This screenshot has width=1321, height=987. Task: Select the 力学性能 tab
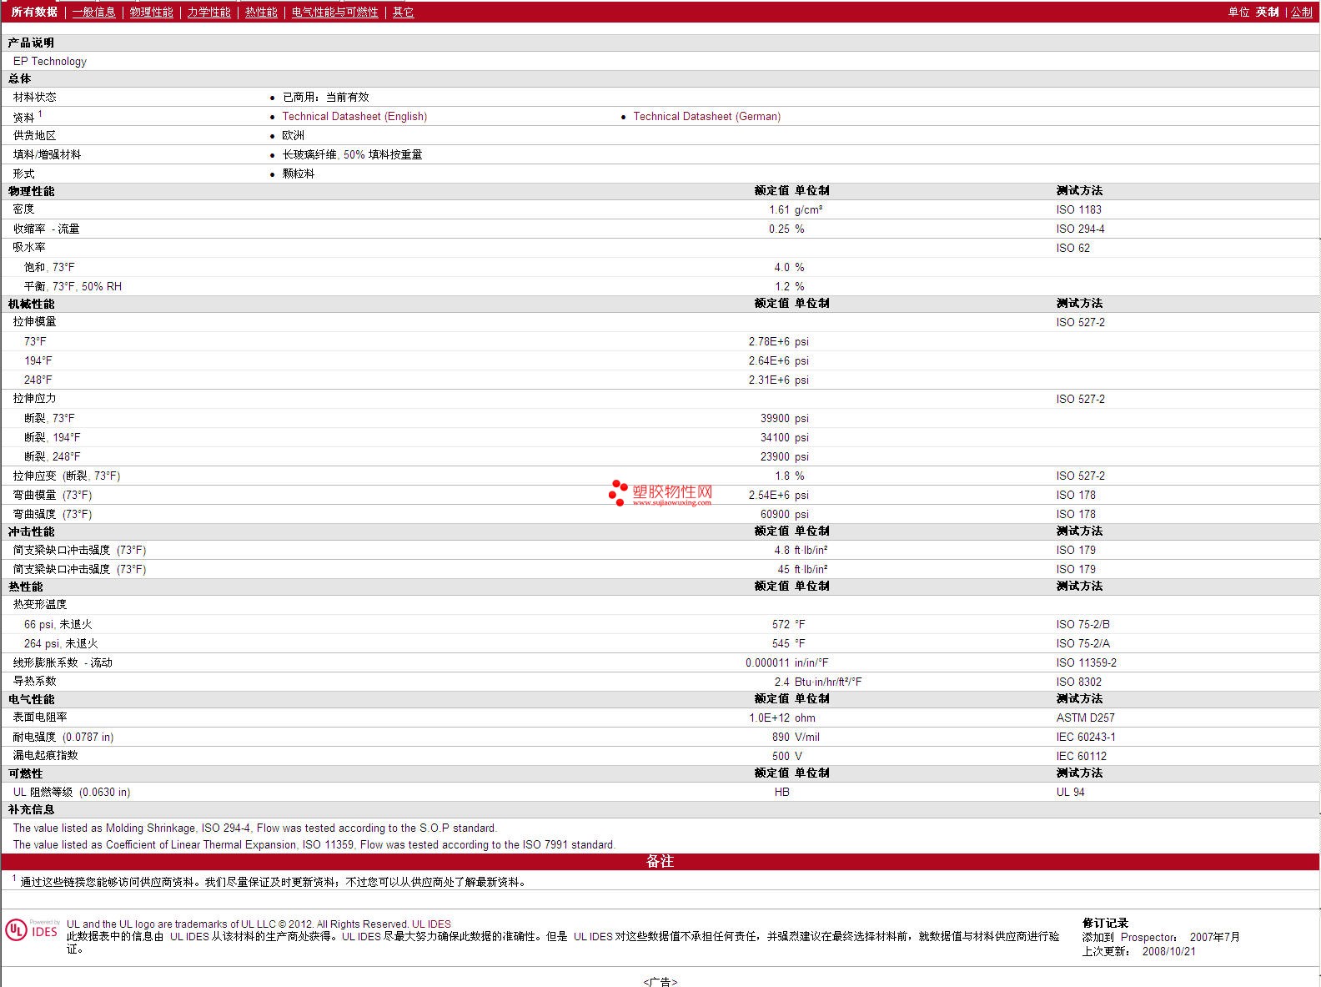[x=208, y=12]
